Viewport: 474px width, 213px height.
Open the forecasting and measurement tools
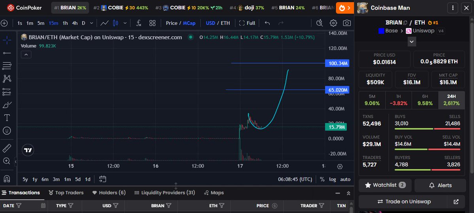coord(7,92)
